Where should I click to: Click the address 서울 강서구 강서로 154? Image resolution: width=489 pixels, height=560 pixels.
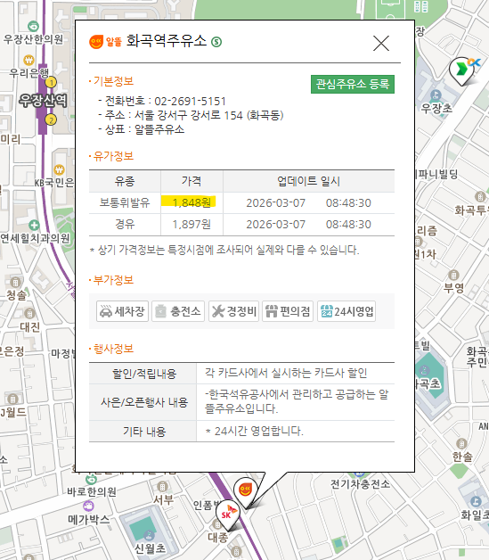tap(188, 115)
